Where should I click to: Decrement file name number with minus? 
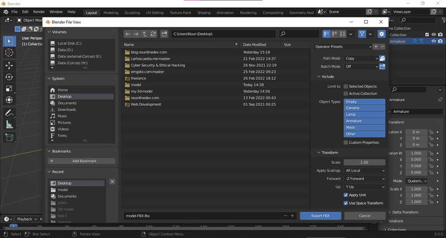click(x=285, y=216)
